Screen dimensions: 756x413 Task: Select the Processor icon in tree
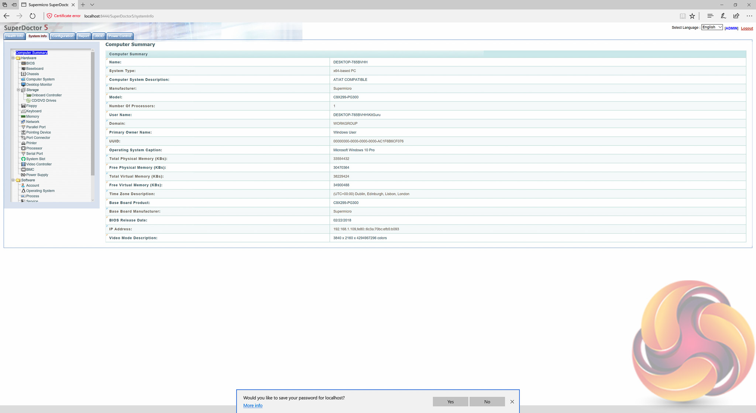click(x=23, y=148)
